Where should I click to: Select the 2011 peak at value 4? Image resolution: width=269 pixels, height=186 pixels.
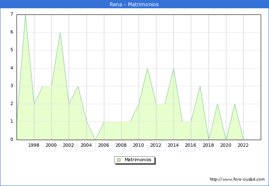point(147,68)
